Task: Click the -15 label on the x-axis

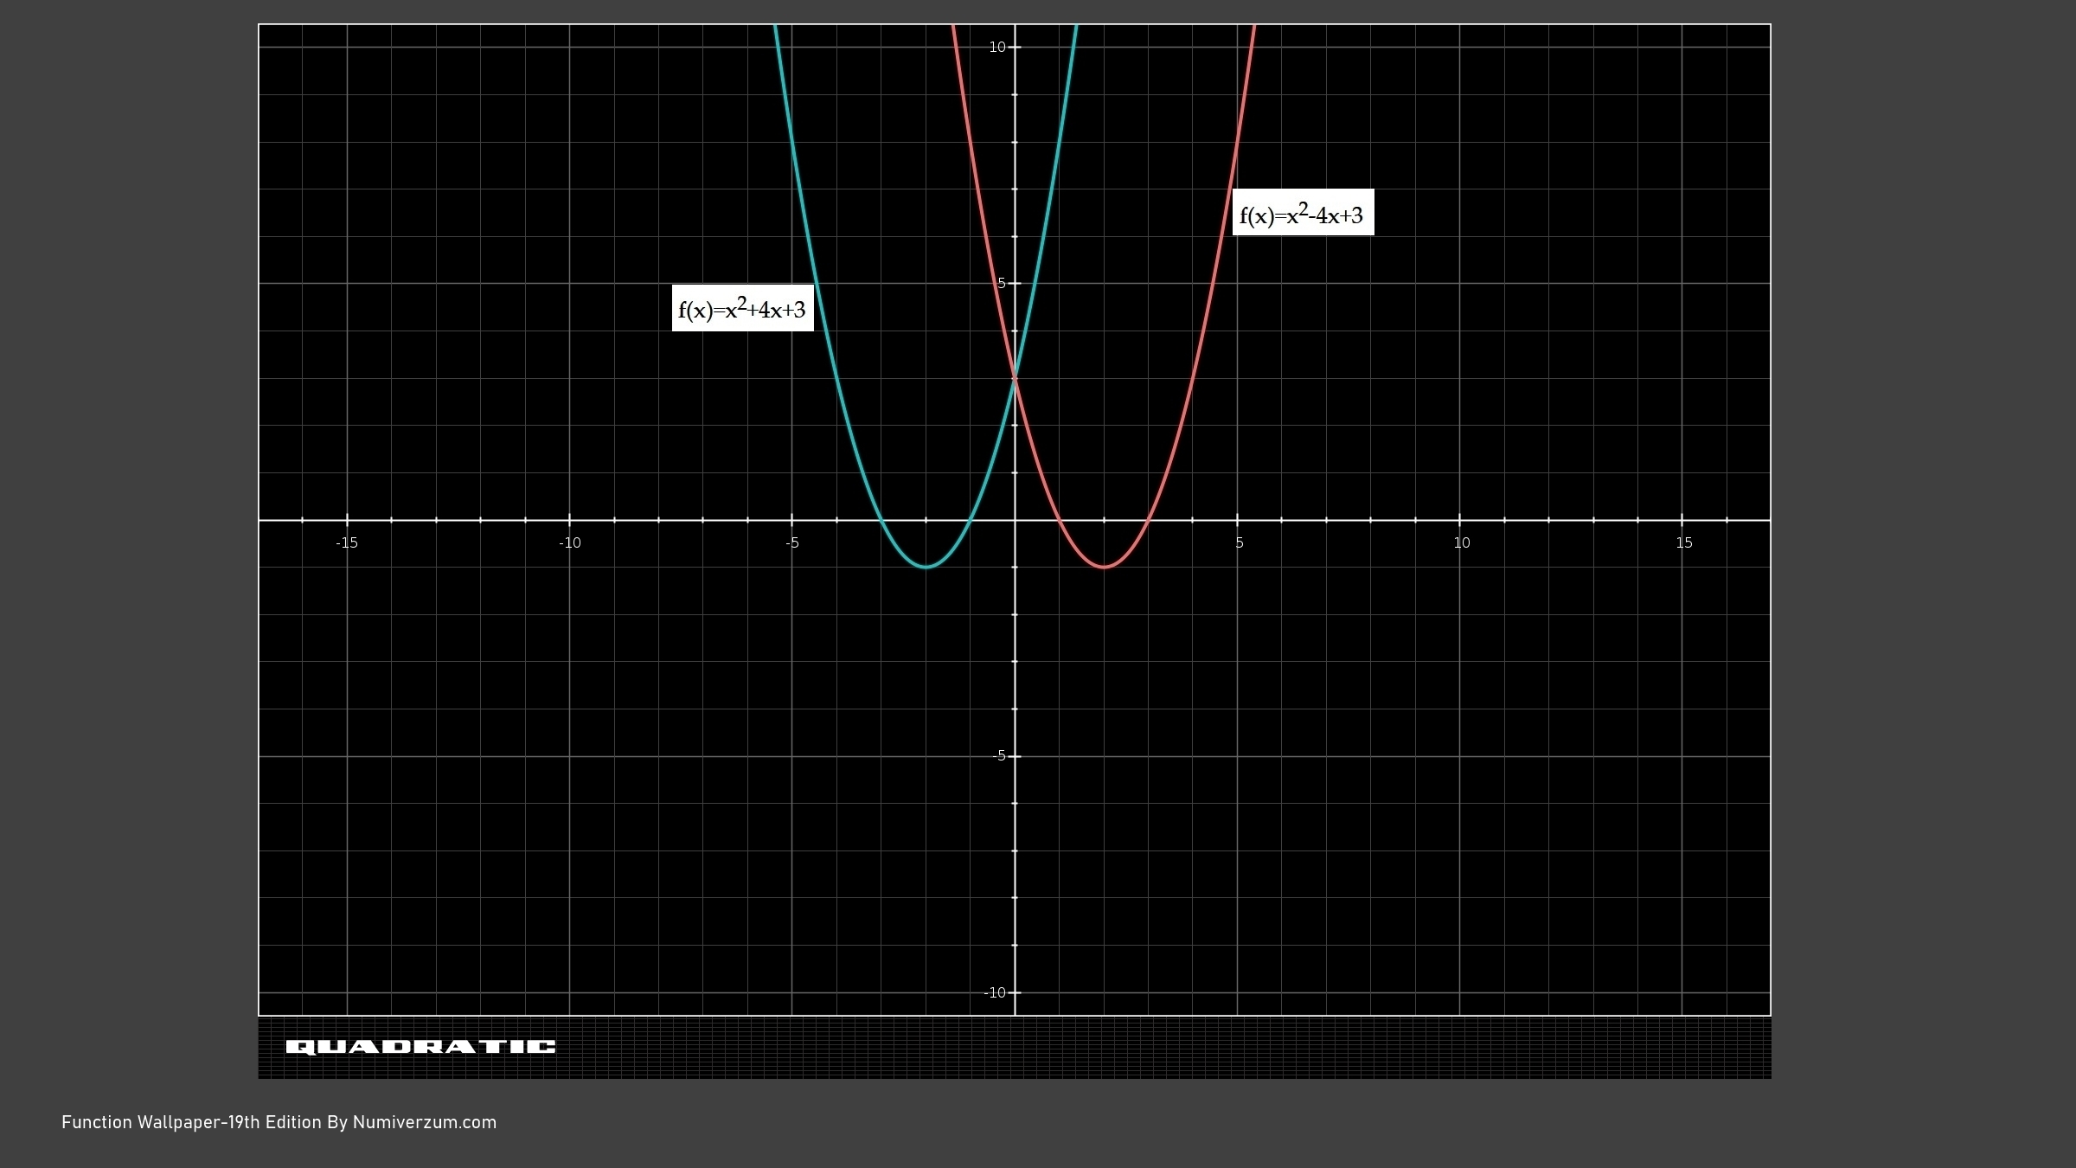Action: pos(347,543)
